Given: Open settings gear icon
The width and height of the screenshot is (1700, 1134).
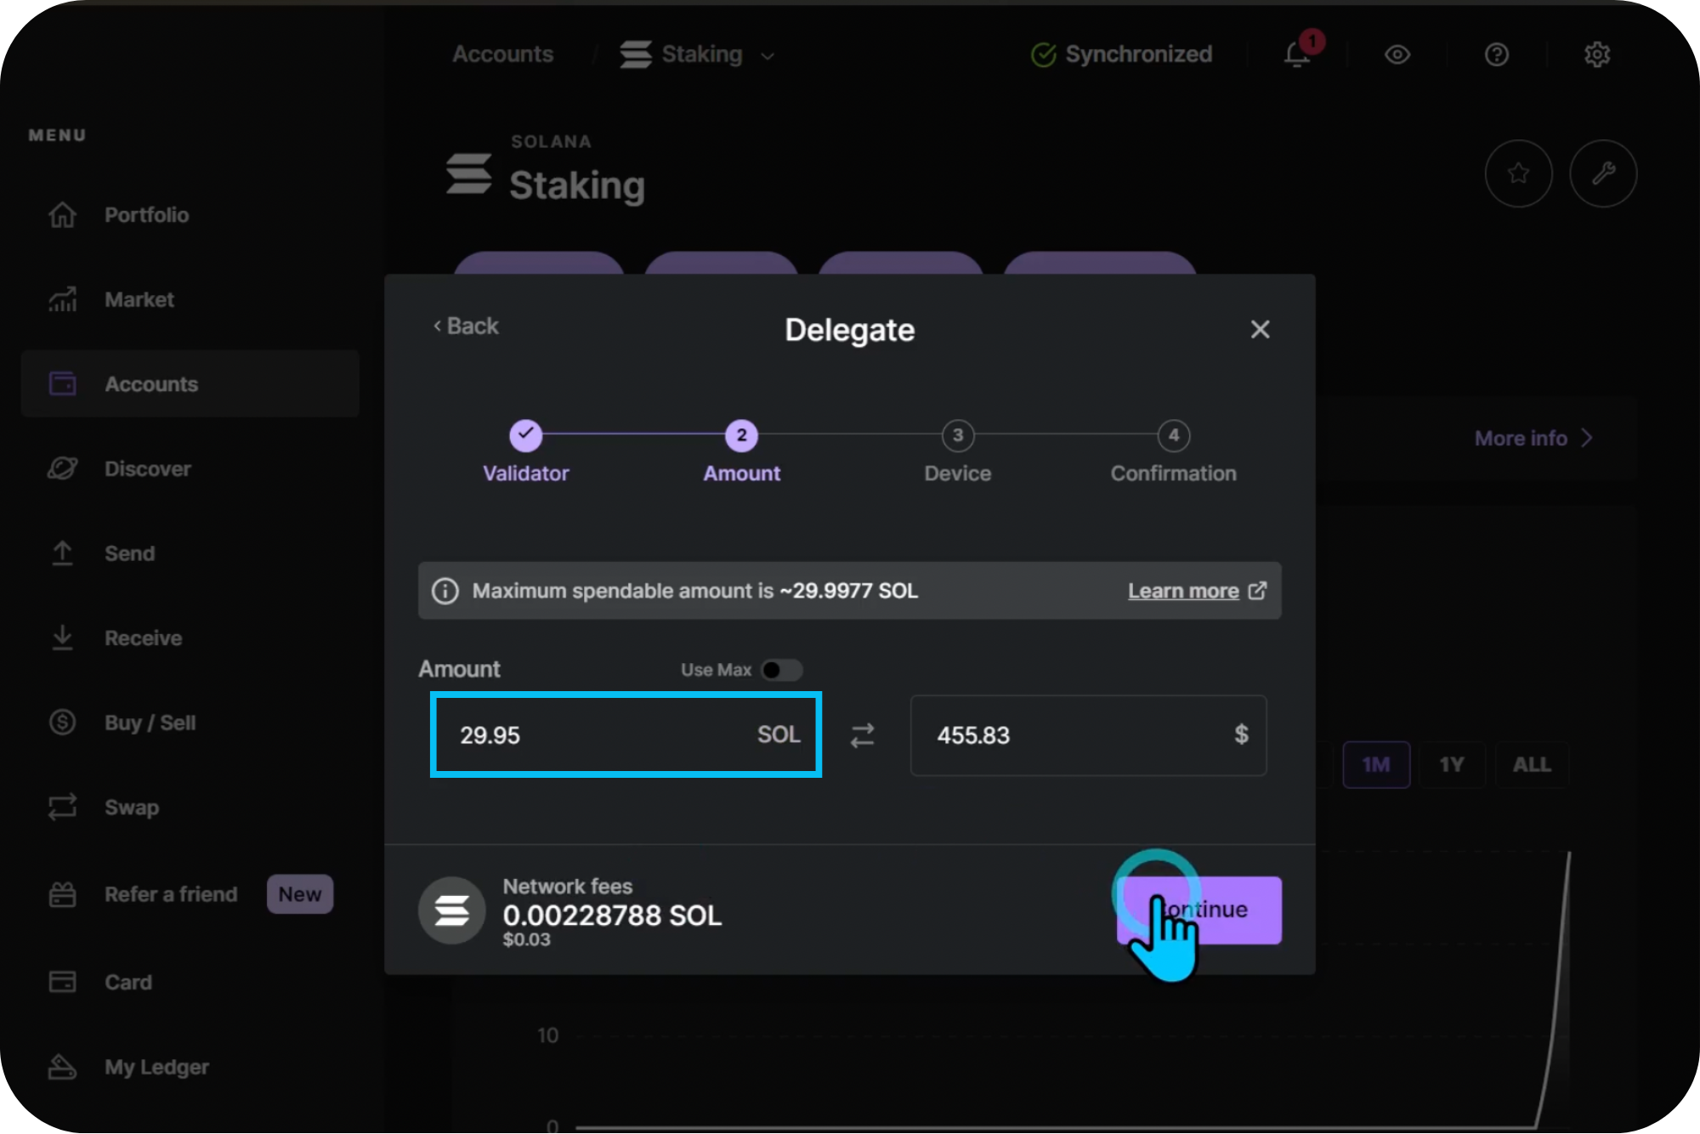Looking at the screenshot, I should pyautogui.click(x=1596, y=54).
